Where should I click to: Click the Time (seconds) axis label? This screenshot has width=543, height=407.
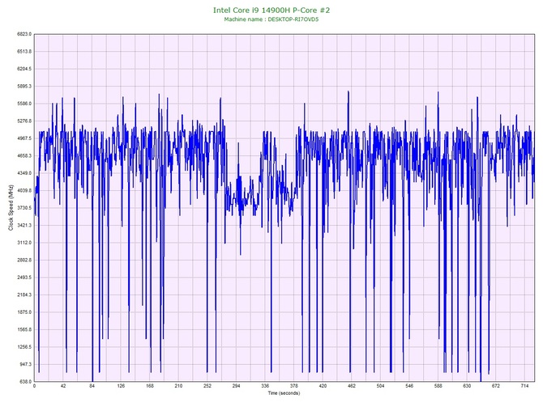click(x=284, y=393)
